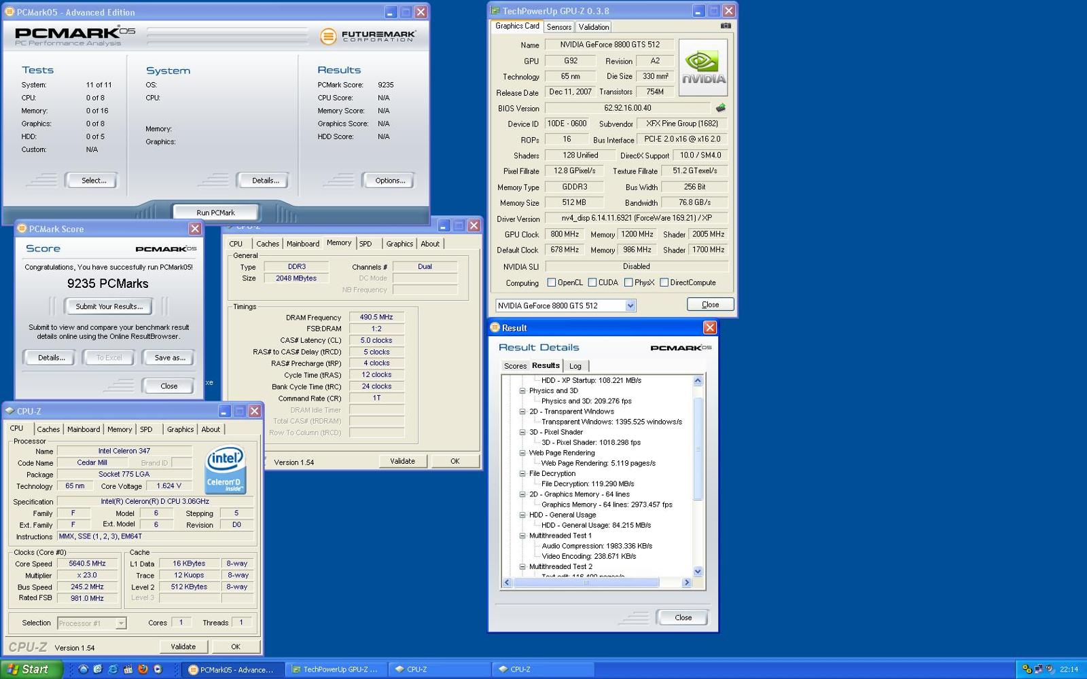
Task: Open the Validation tab in GPU-Z
Action: coord(594,27)
